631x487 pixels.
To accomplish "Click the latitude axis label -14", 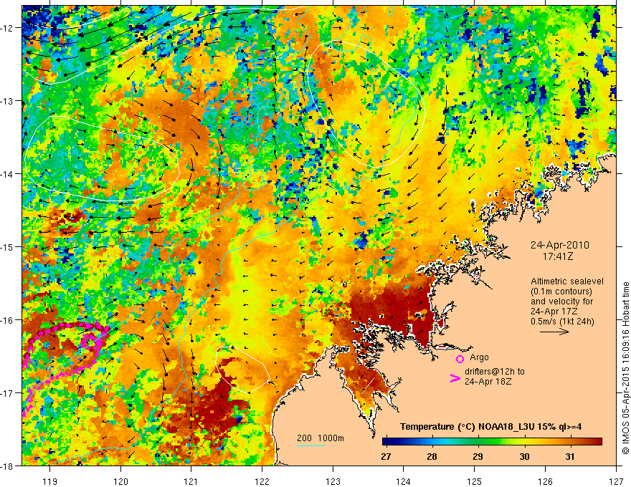I will click(x=8, y=174).
